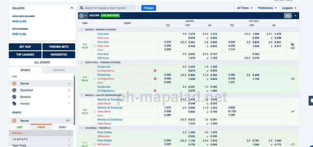Click match handicap odds 2.070 for LD Alajuelense

pos(192,91)
